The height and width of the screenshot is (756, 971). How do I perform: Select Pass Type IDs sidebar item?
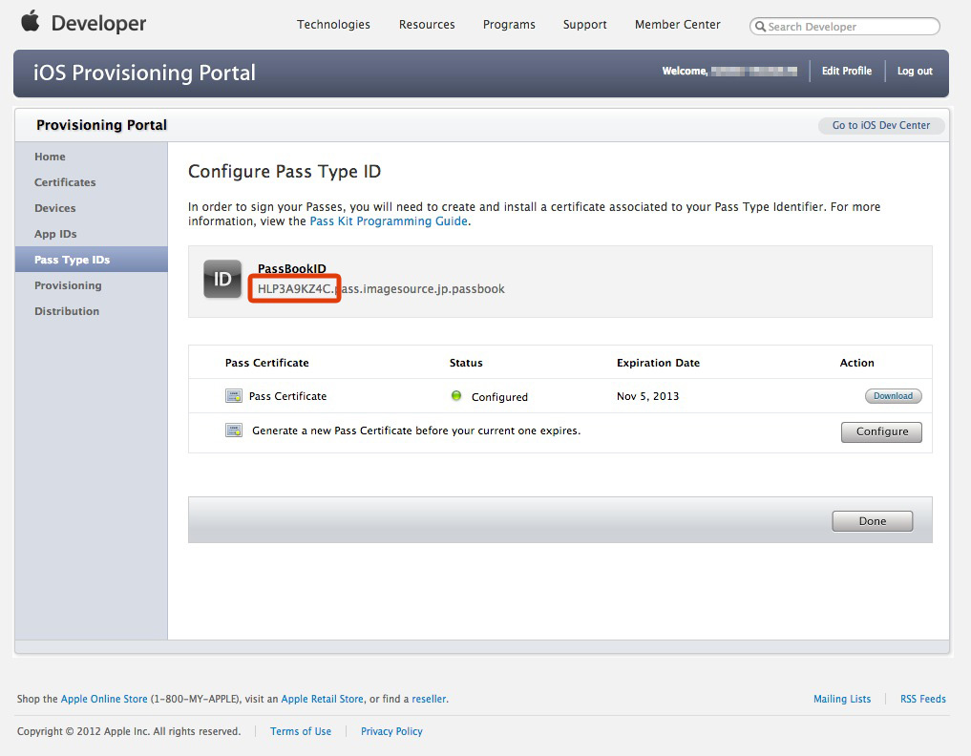[x=92, y=260]
